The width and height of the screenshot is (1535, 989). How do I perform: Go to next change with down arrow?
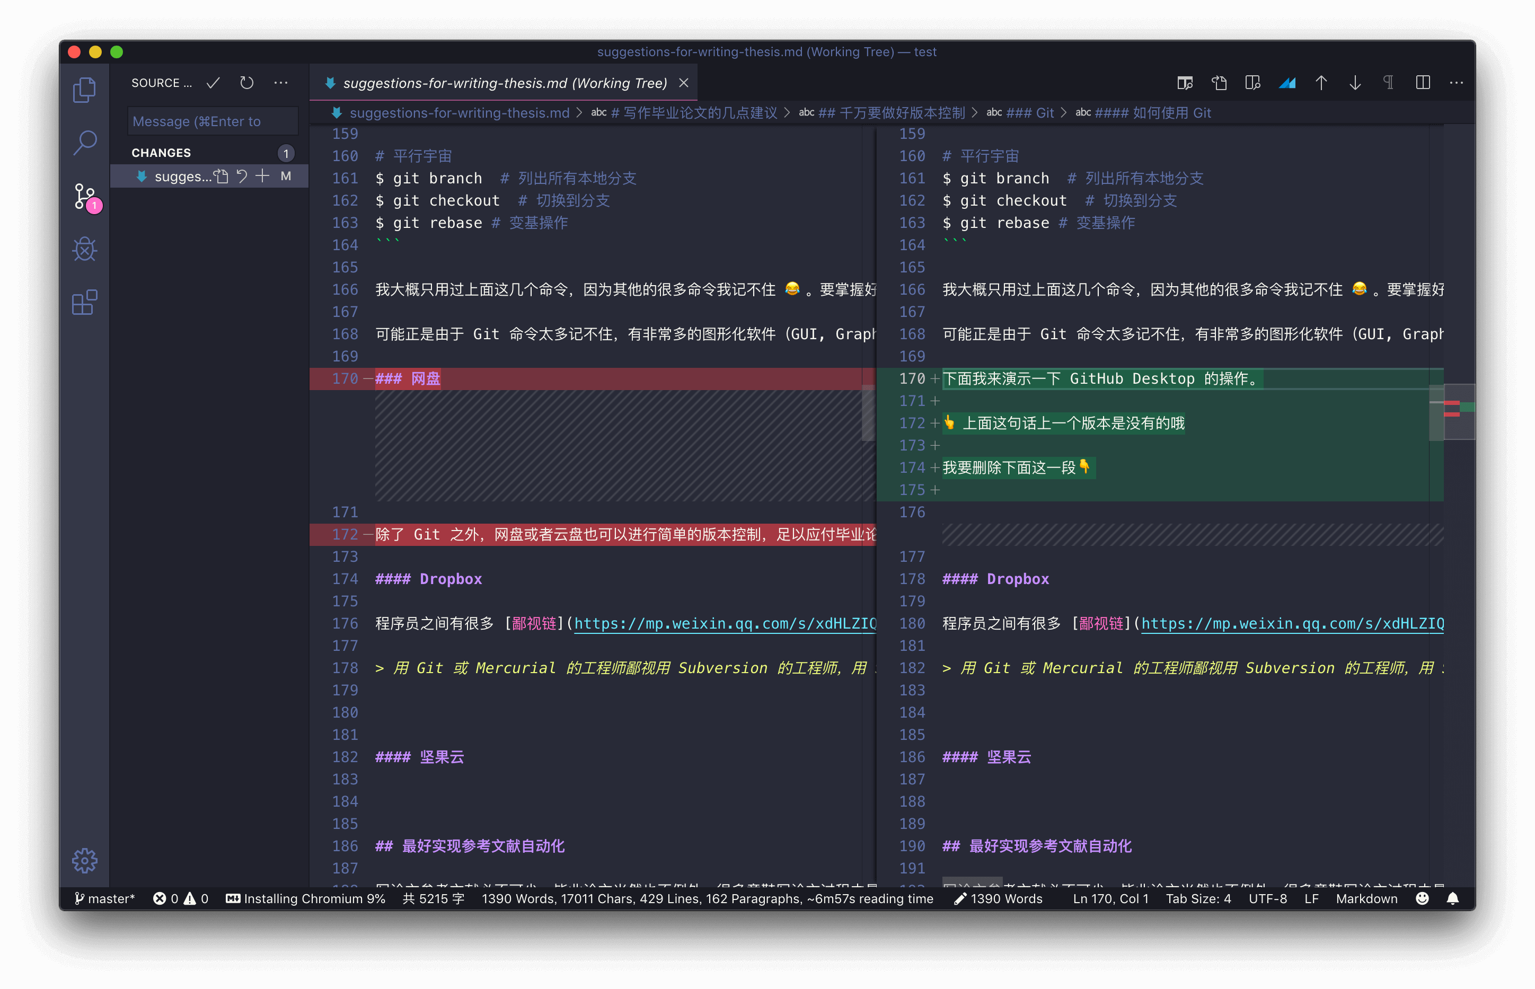[x=1355, y=83]
